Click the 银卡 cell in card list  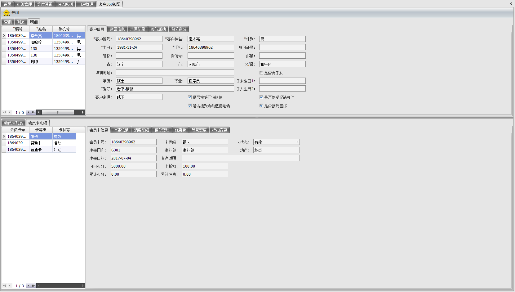coord(41,136)
